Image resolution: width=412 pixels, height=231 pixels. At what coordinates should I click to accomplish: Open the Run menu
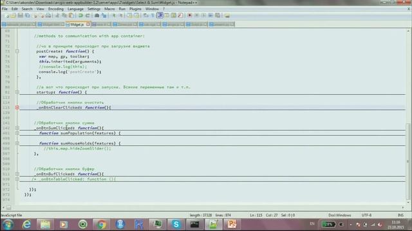(122, 9)
